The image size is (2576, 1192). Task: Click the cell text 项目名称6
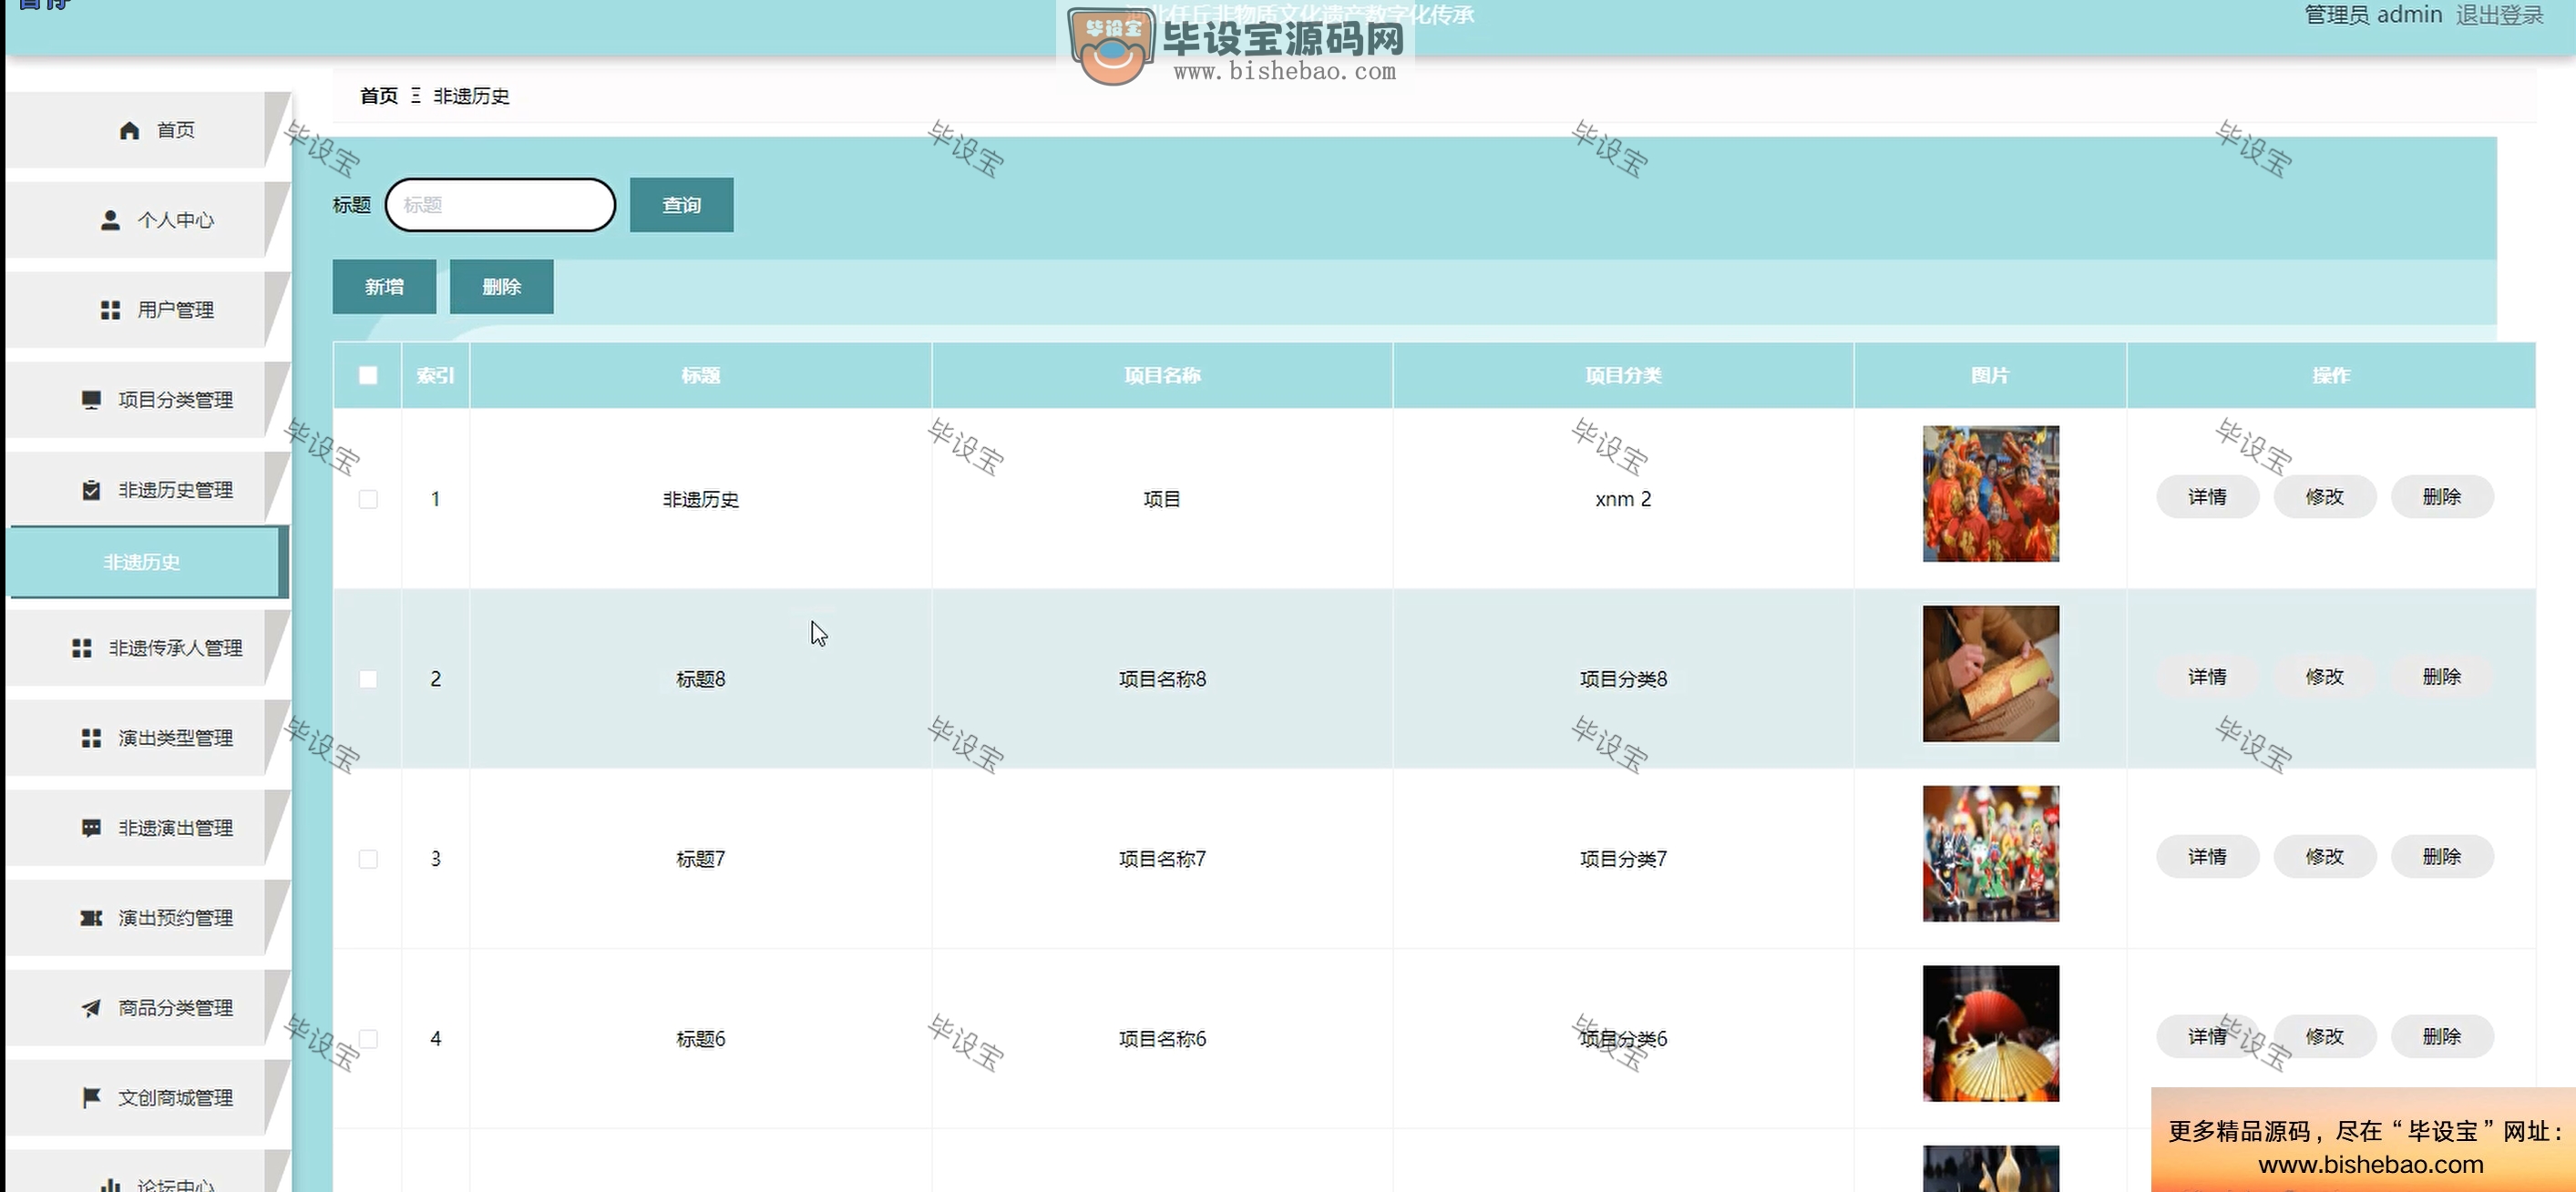pos(1162,1038)
